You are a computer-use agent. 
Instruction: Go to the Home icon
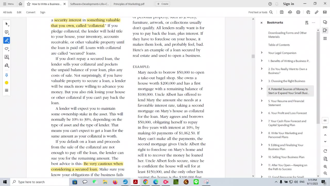(20, 4)
